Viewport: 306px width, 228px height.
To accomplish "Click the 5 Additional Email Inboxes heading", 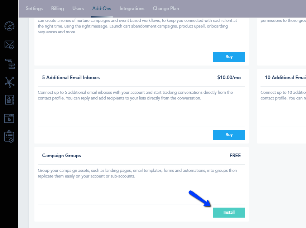I will coord(71,78).
